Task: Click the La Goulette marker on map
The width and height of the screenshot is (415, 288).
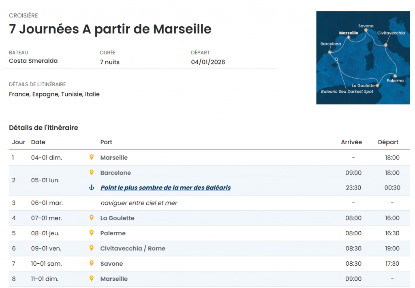Action: [x=377, y=85]
